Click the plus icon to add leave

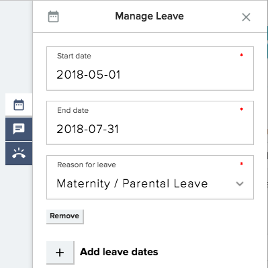pos(60,253)
